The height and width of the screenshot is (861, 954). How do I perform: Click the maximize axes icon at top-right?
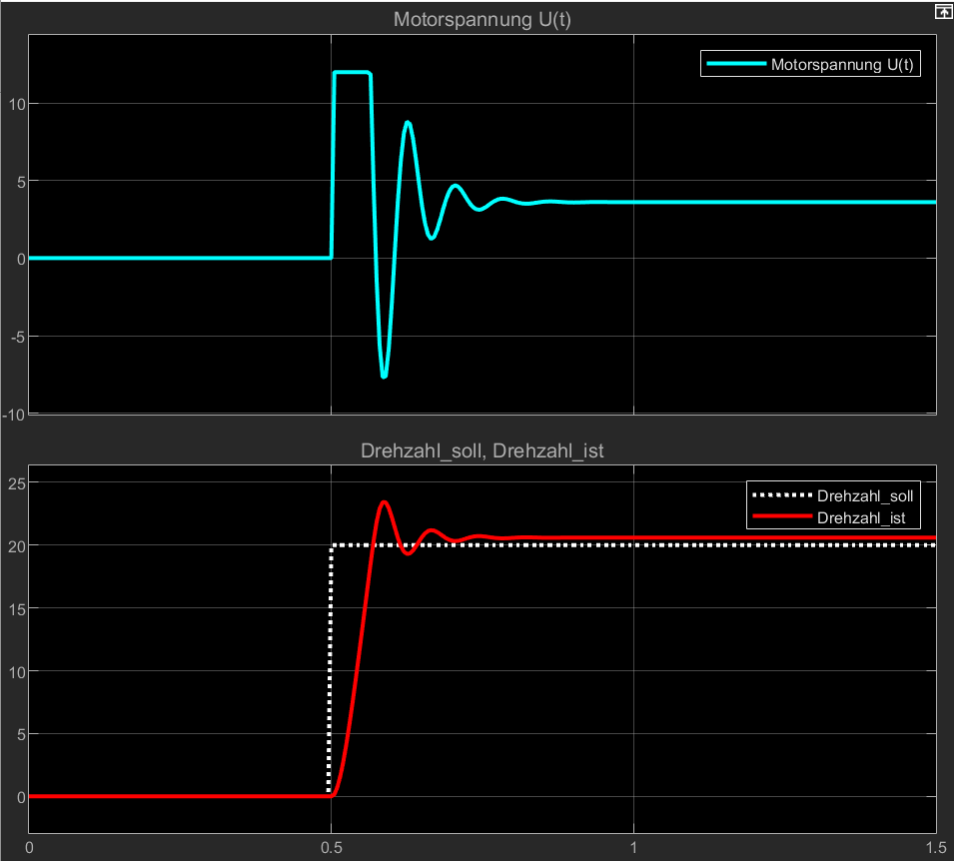coord(941,12)
